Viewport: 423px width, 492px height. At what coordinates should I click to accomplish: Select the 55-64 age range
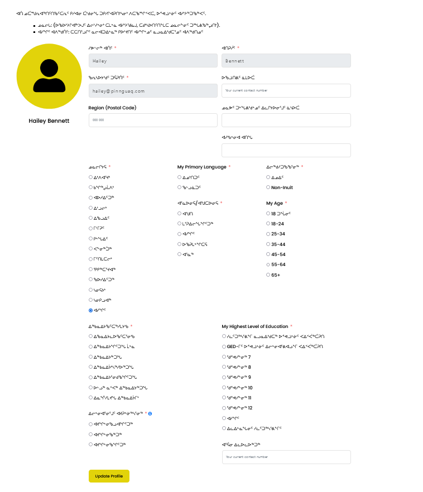(268, 264)
